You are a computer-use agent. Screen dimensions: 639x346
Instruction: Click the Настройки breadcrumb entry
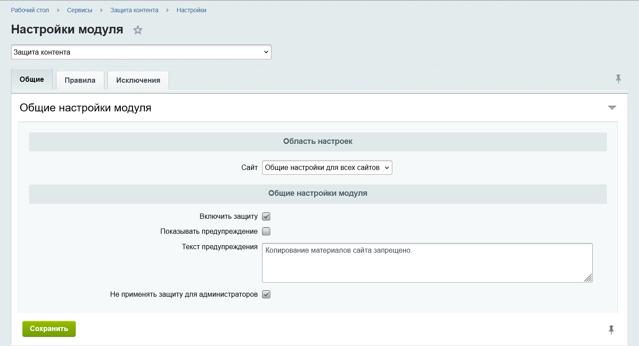pos(191,10)
